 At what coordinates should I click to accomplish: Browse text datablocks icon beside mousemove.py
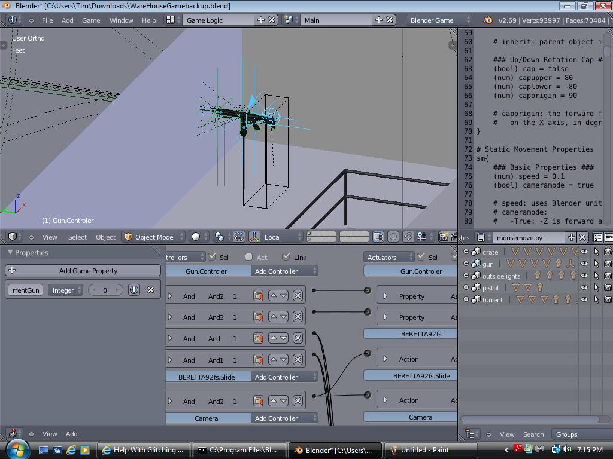point(483,237)
